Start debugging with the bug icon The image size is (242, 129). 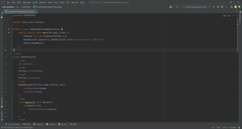tap(218, 7)
